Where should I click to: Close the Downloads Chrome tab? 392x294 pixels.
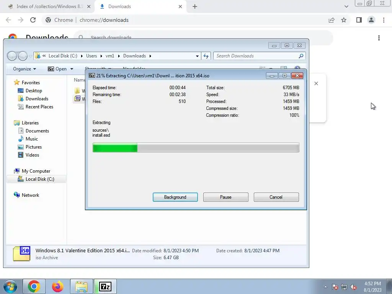[x=180, y=7]
